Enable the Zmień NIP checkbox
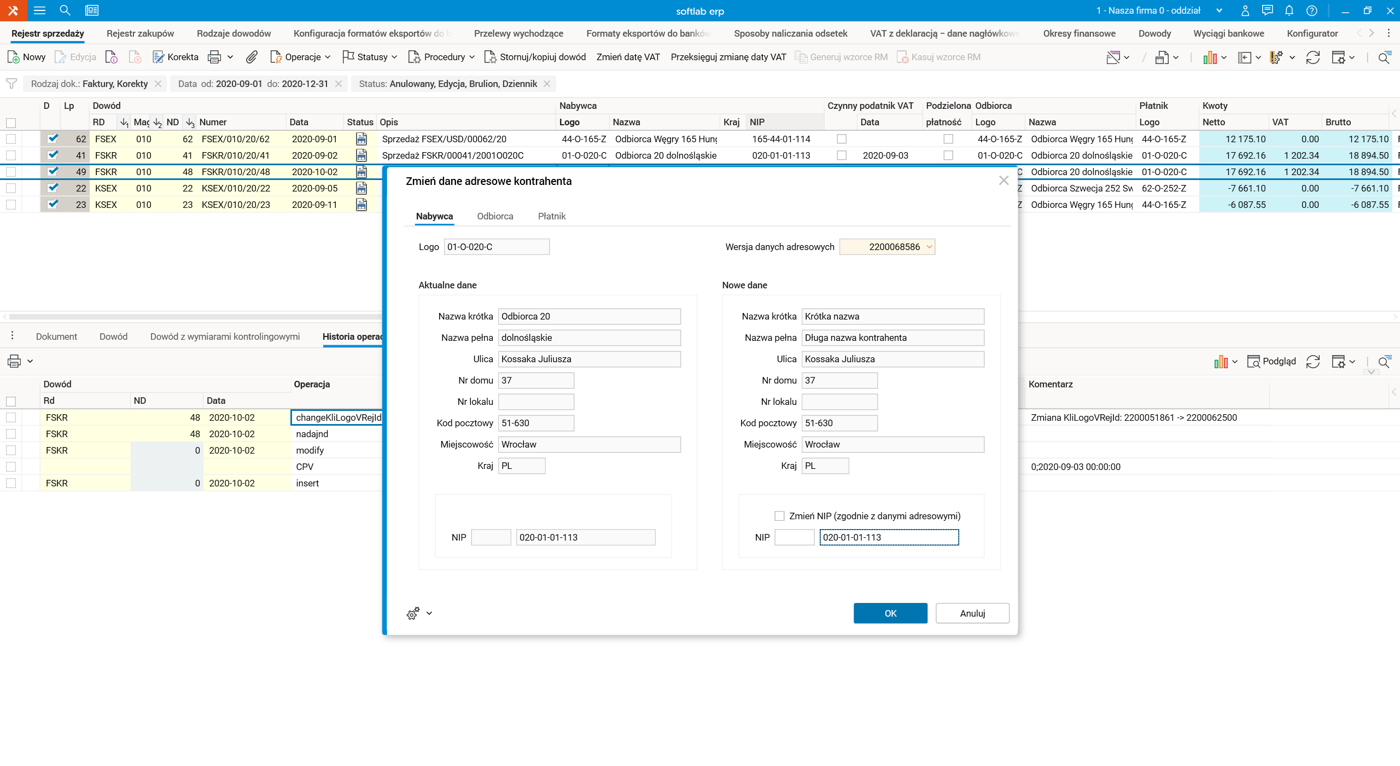 coord(779,516)
